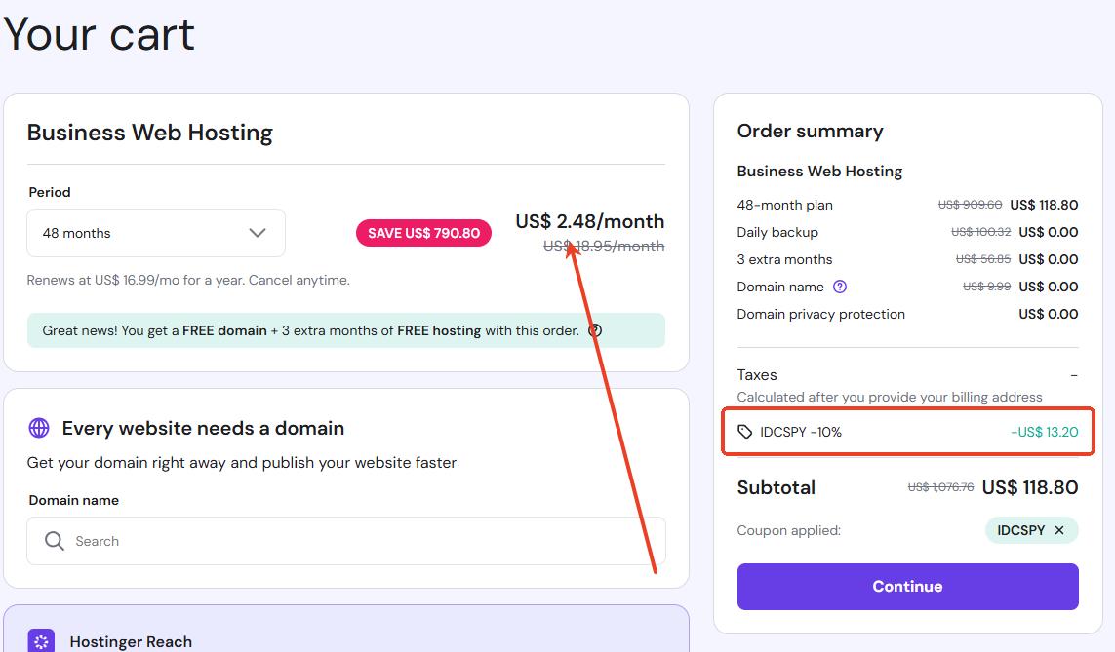Screen dimensions: 1115x652
Task: Click the magnifier icon in the domain search
Action: (55, 541)
